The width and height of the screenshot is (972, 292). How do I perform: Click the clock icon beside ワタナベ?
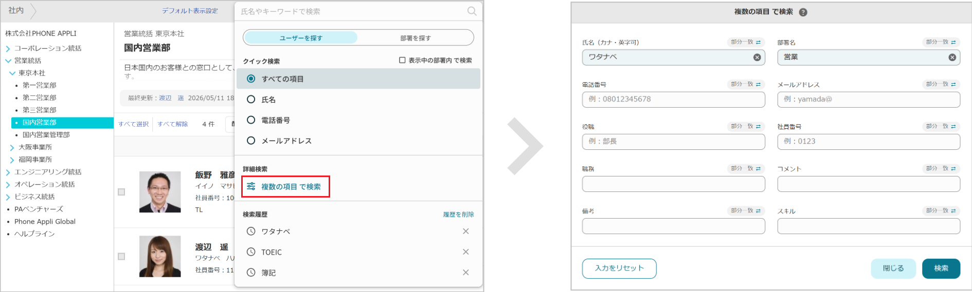pyautogui.click(x=251, y=231)
